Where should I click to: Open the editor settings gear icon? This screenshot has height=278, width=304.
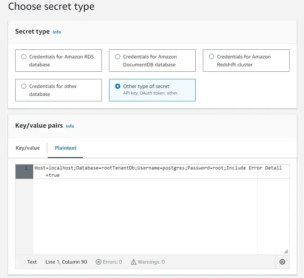(282, 262)
